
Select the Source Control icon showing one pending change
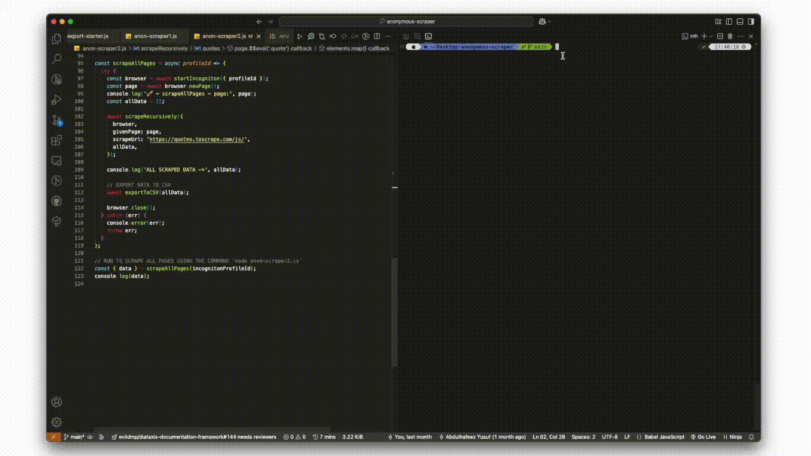click(56, 120)
